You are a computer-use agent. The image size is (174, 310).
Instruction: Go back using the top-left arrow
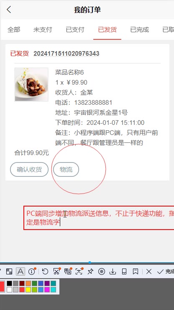[9, 10]
